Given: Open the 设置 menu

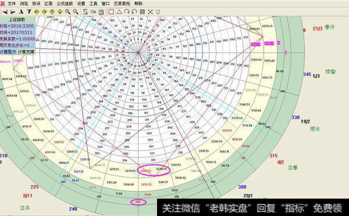Looking at the screenshot, I should tap(81, 3).
